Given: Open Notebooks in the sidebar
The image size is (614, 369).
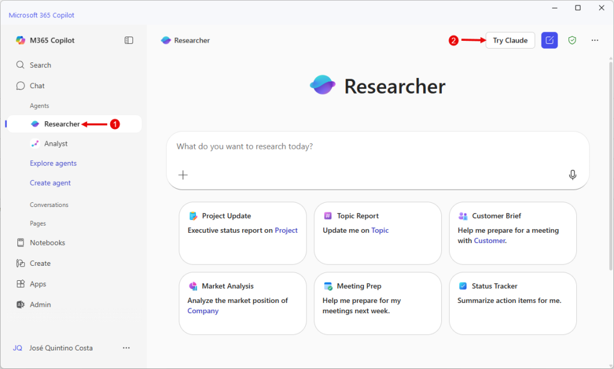Looking at the screenshot, I should point(47,242).
